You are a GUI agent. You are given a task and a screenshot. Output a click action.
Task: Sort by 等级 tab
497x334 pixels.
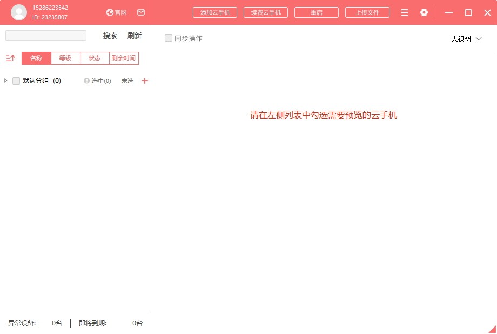point(65,58)
